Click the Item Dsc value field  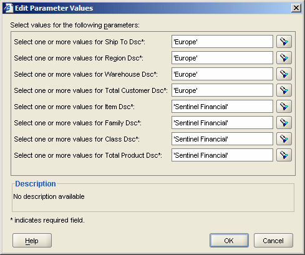[x=222, y=107]
